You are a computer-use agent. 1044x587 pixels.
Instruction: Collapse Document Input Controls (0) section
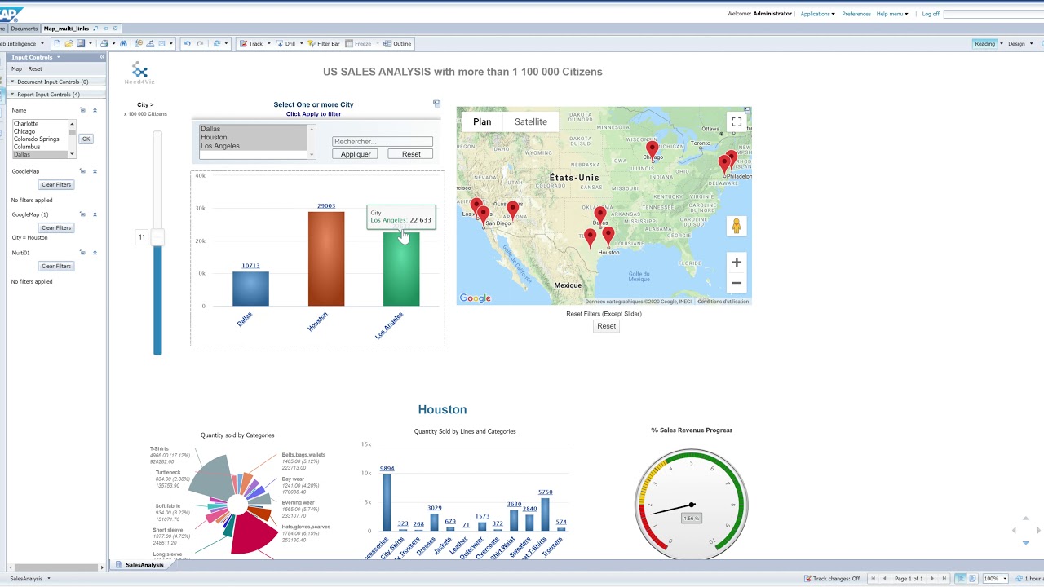[12, 82]
